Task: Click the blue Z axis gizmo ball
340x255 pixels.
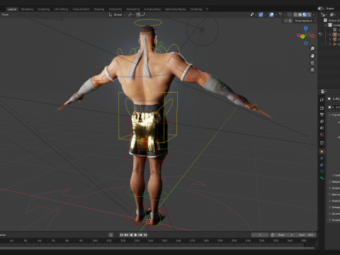Action: point(305,28)
